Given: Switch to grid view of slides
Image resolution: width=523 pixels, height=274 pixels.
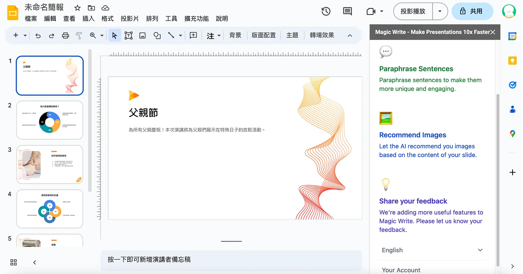Looking at the screenshot, I should coord(13,262).
